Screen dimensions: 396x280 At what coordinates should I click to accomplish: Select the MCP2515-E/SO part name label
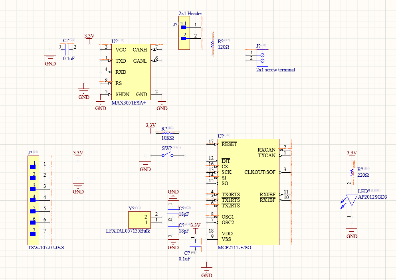tap(234, 247)
